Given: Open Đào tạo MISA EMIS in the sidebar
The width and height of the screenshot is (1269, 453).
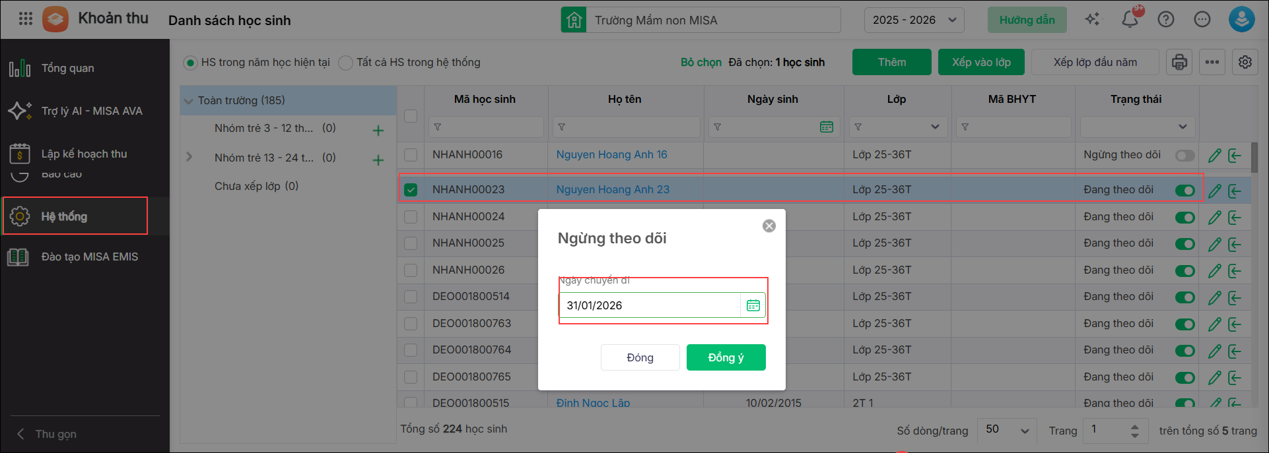Looking at the screenshot, I should click(85, 257).
